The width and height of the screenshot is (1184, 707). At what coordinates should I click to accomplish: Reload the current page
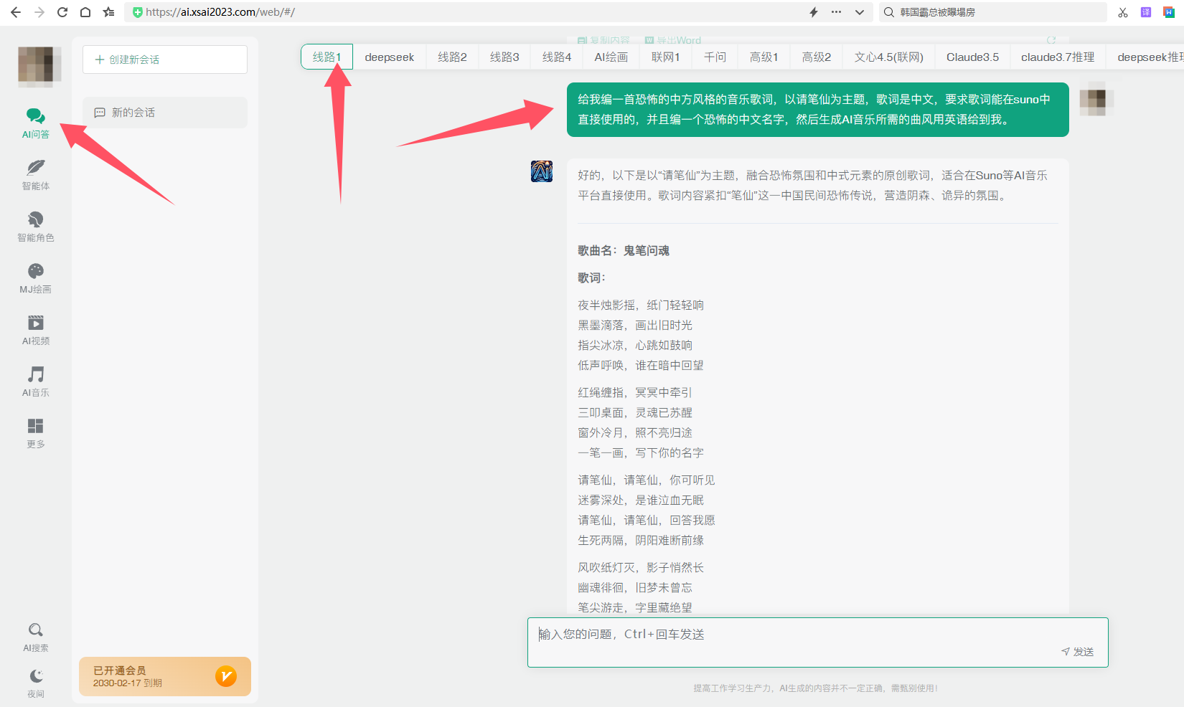point(62,12)
